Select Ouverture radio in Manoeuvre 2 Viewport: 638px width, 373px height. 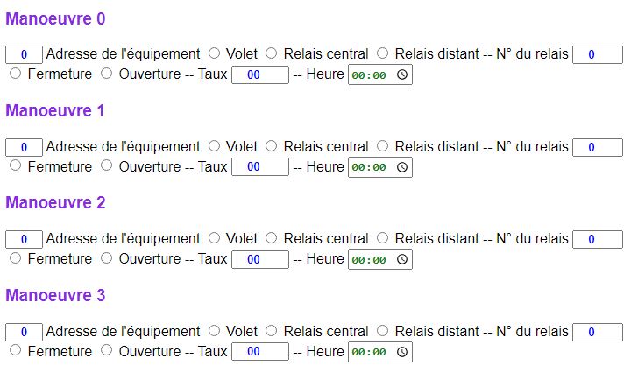[x=107, y=258]
